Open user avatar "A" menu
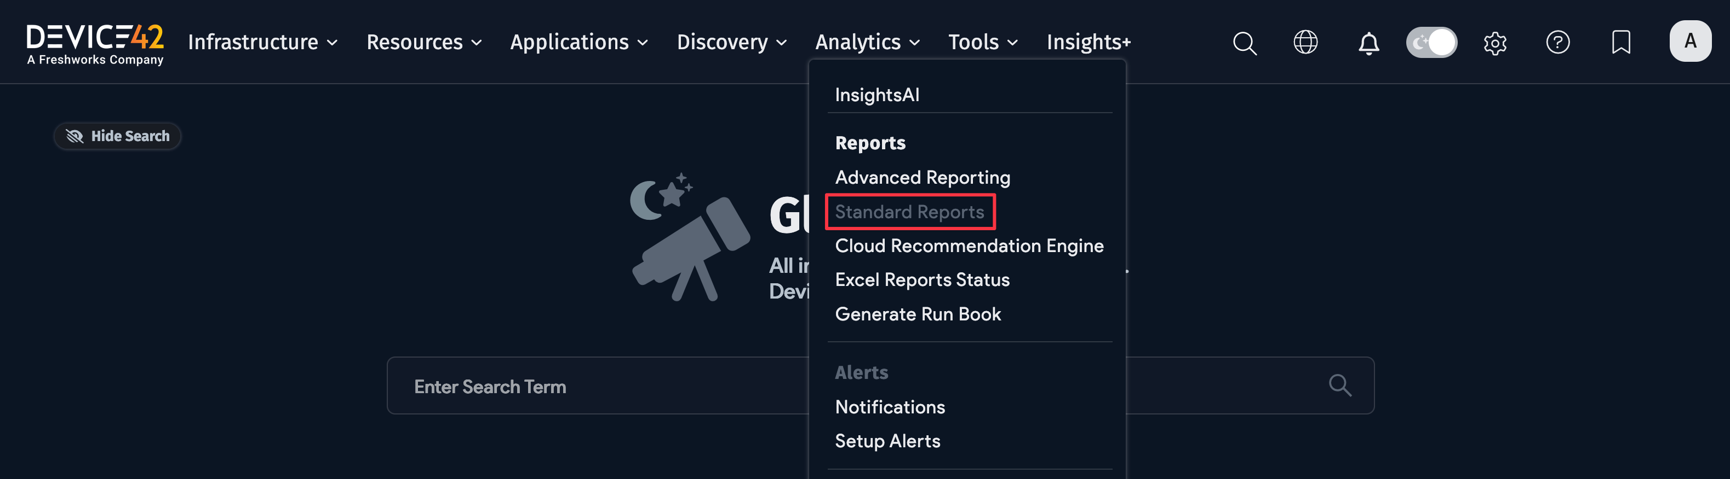 click(x=1689, y=42)
